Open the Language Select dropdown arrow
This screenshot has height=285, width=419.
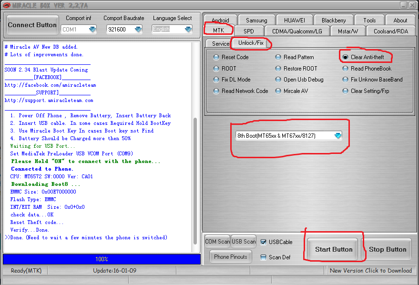click(188, 29)
